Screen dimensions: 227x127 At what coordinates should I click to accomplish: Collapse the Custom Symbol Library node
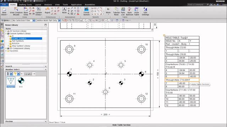click(6, 34)
